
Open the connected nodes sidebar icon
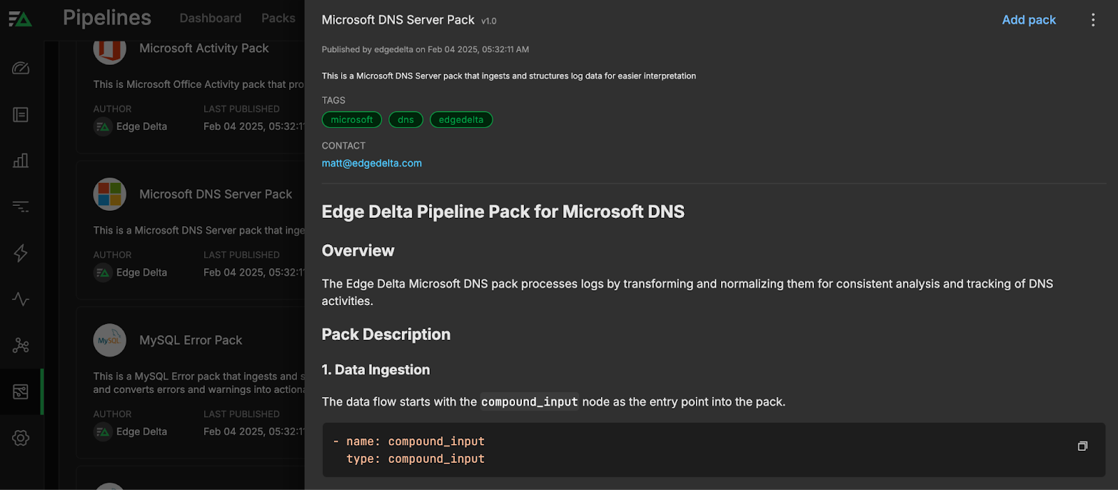point(21,346)
